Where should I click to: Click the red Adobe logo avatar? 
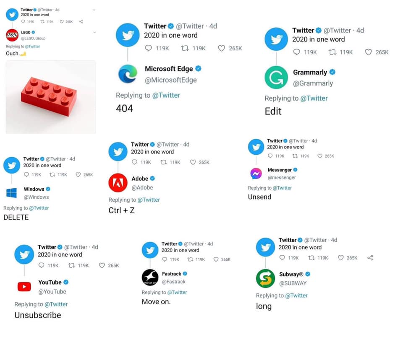click(118, 183)
